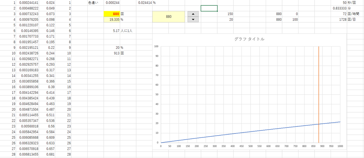Click the large pale yellow 880 box
Image resolution: width=364 pixels, height=158 pixels.
coord(169,17)
